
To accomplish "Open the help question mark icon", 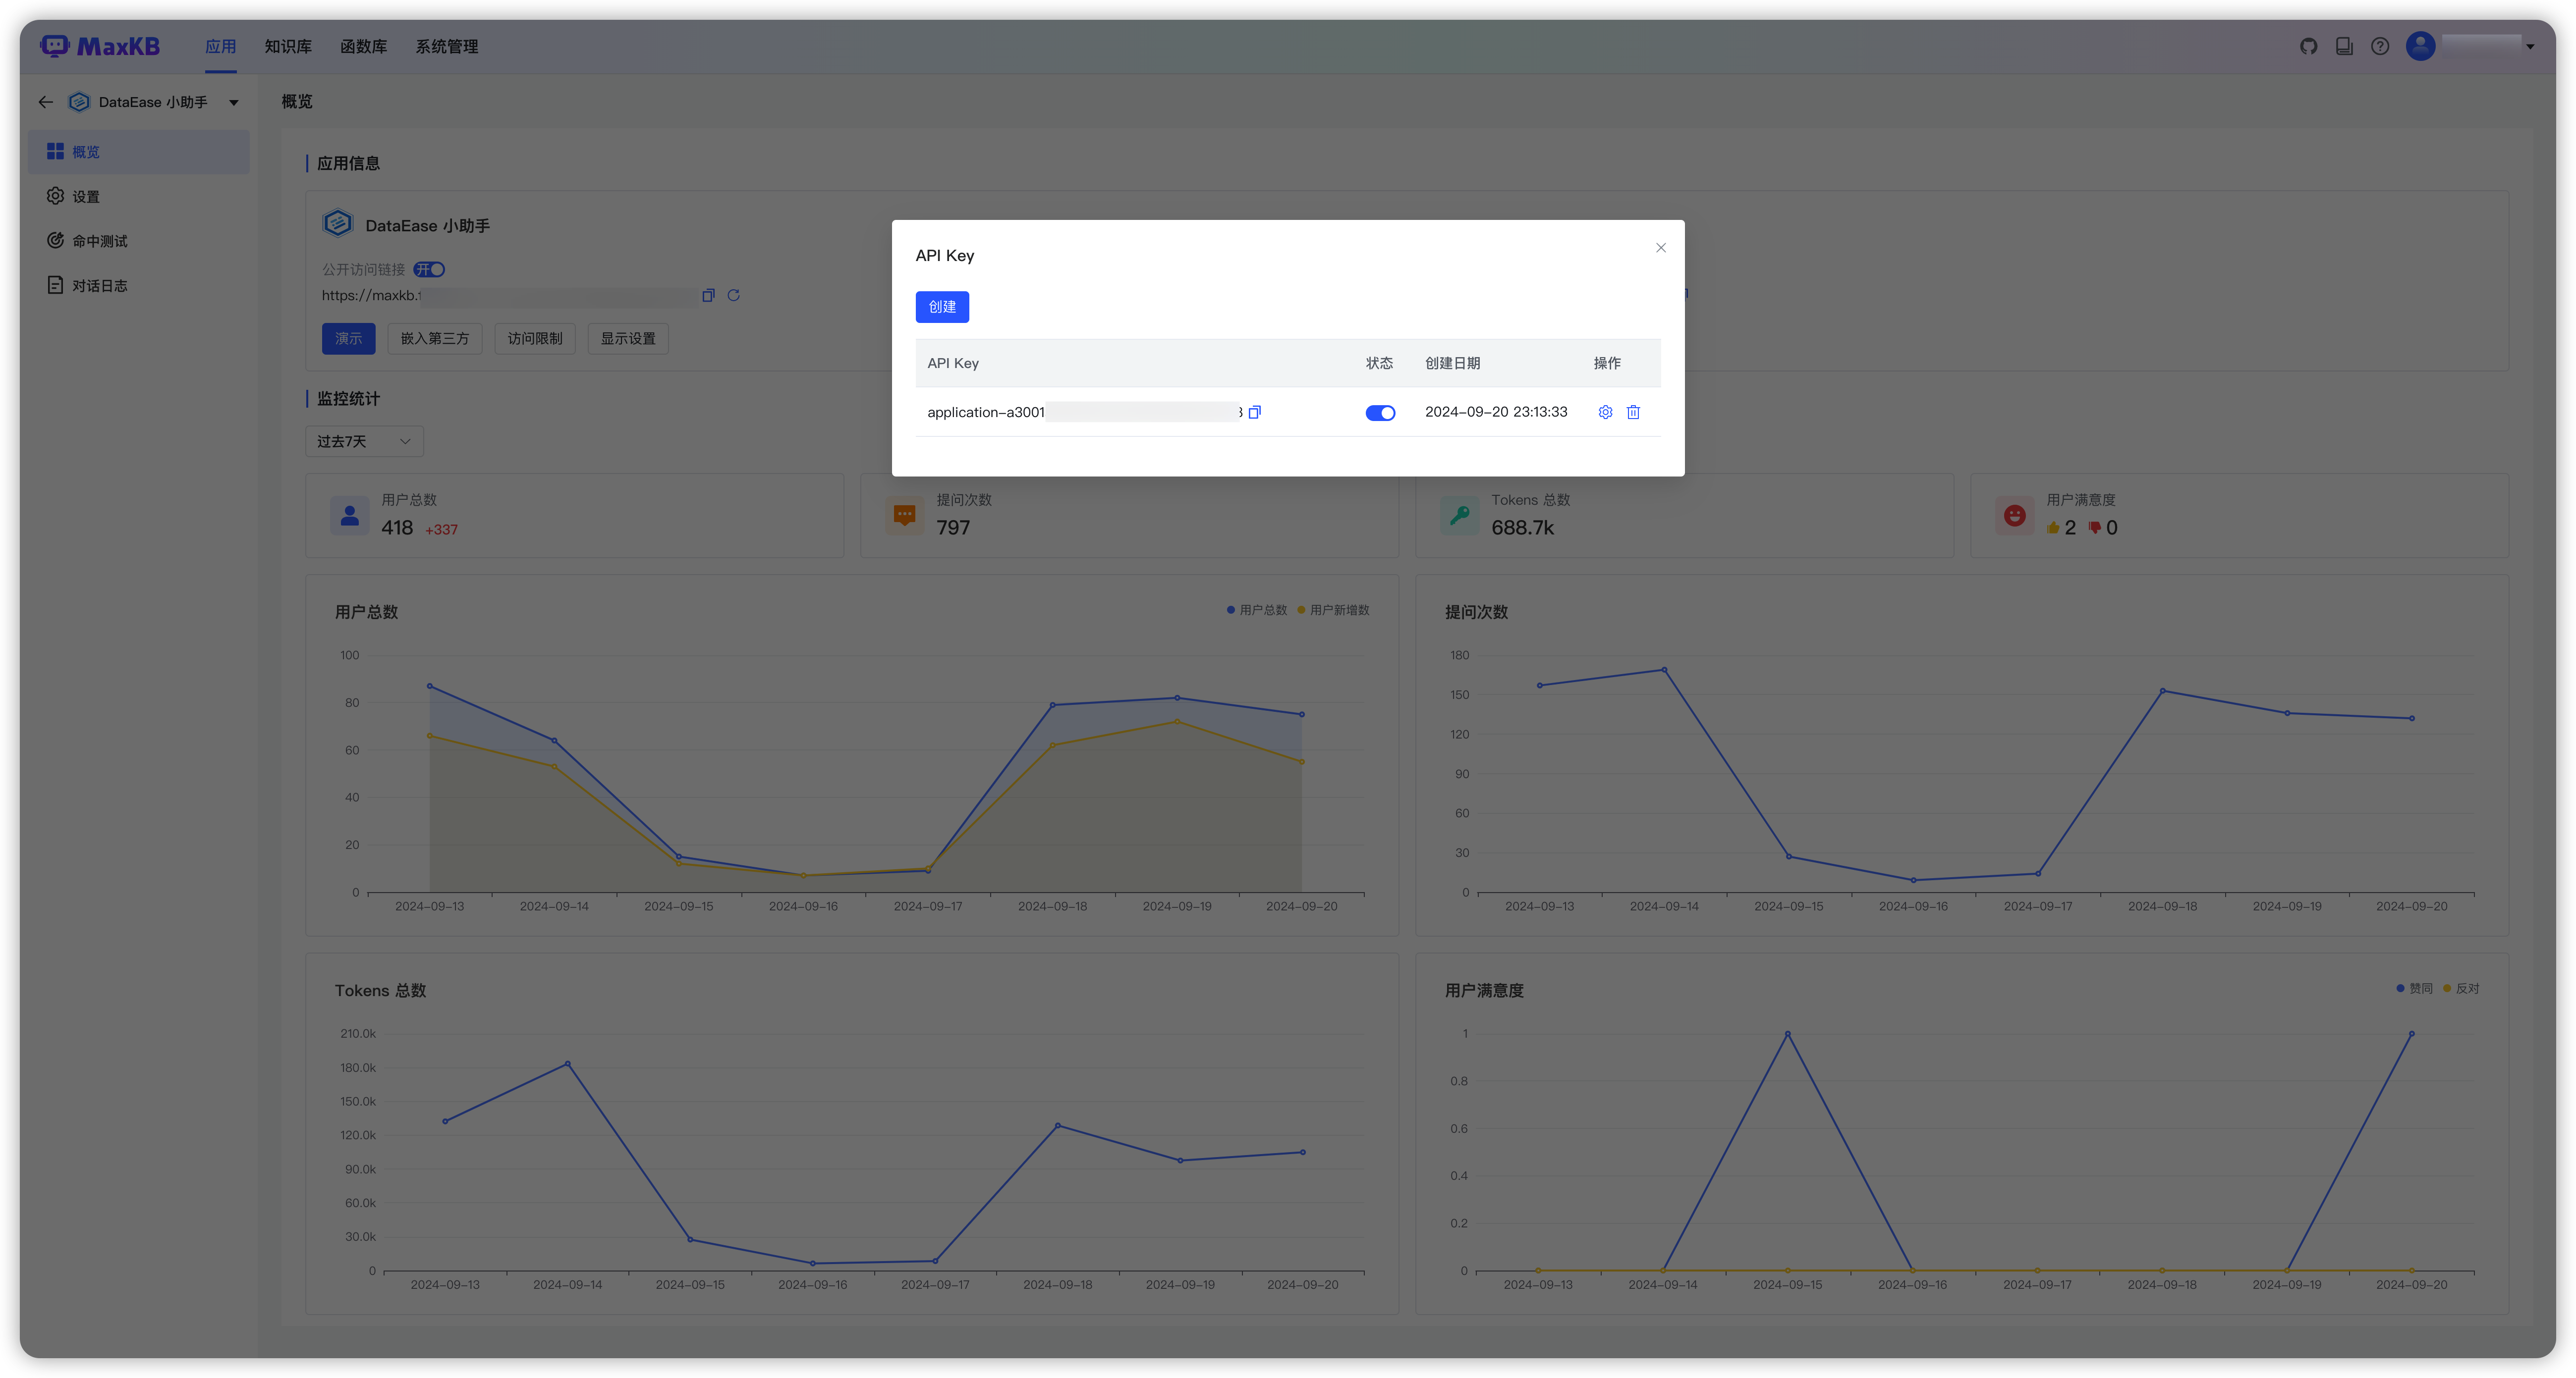I will pyautogui.click(x=2380, y=46).
